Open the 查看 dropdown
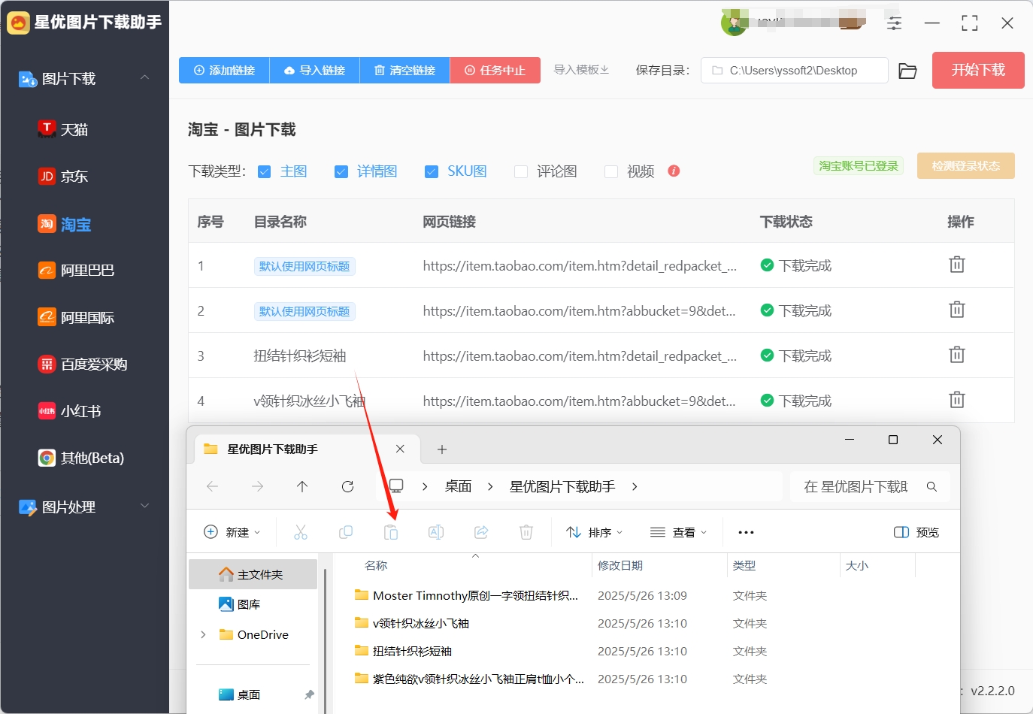The width and height of the screenshot is (1033, 714). 678,532
